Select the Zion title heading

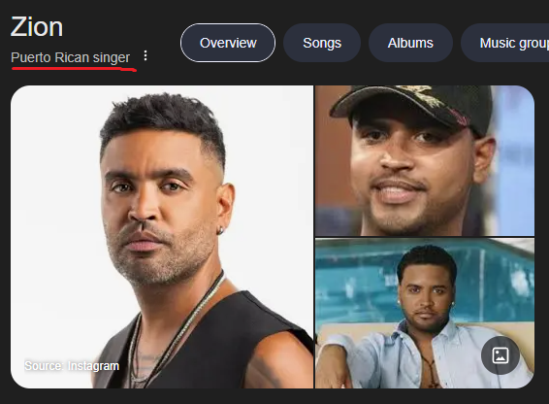37,26
